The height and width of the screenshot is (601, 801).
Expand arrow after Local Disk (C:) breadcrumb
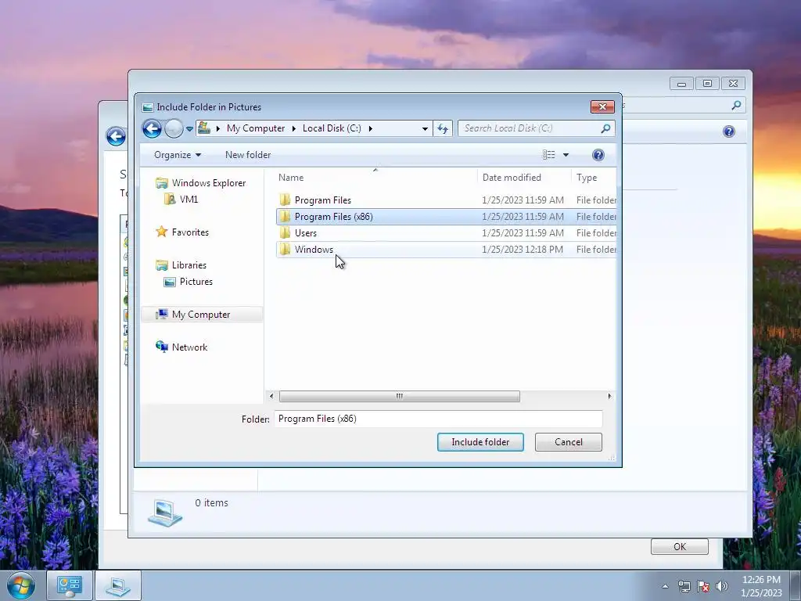[x=370, y=129]
